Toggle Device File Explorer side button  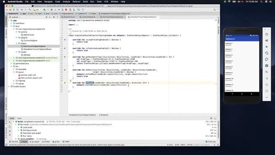pyautogui.click(x=218, y=129)
